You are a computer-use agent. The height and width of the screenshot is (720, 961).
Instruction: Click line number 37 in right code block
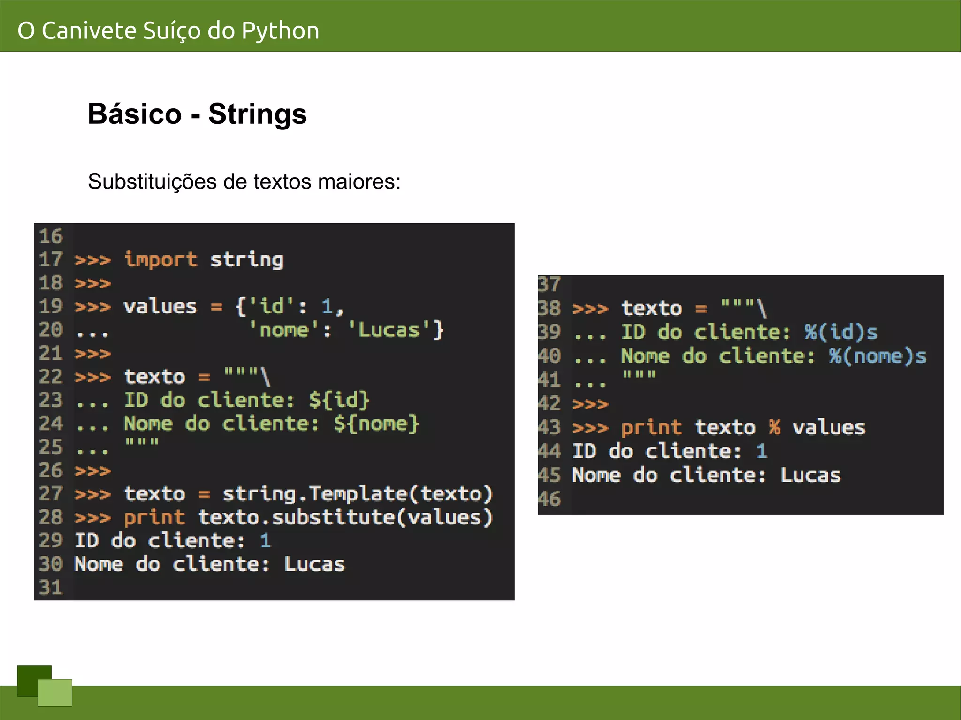(x=549, y=284)
